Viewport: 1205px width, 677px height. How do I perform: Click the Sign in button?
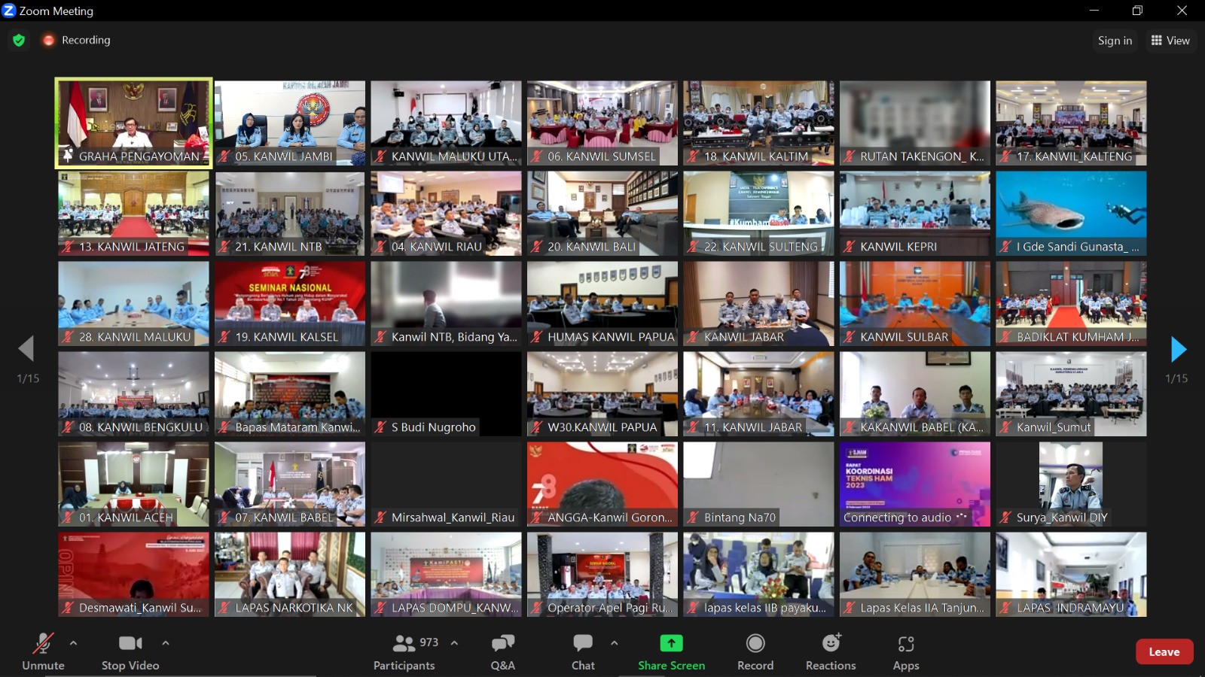pyautogui.click(x=1115, y=41)
